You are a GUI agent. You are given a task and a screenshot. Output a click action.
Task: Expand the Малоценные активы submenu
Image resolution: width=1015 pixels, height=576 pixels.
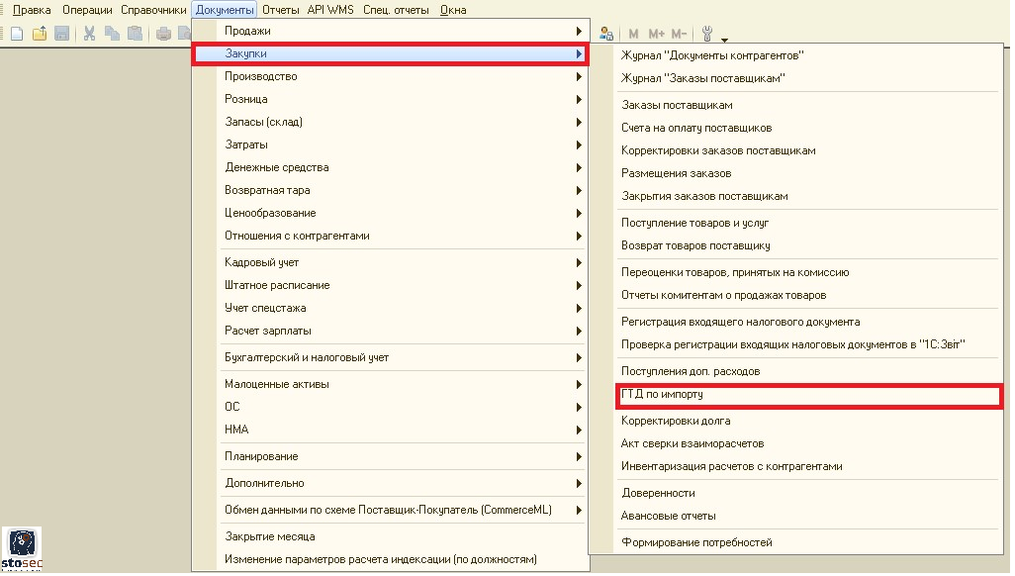pyautogui.click(x=391, y=384)
